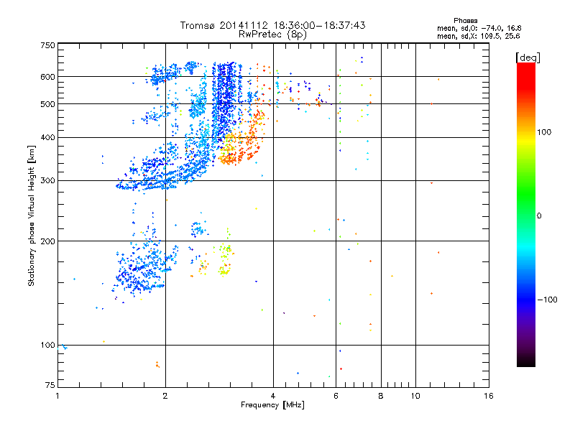Click y-axis tick label '400'
The image size is (575, 431).
coord(47,137)
